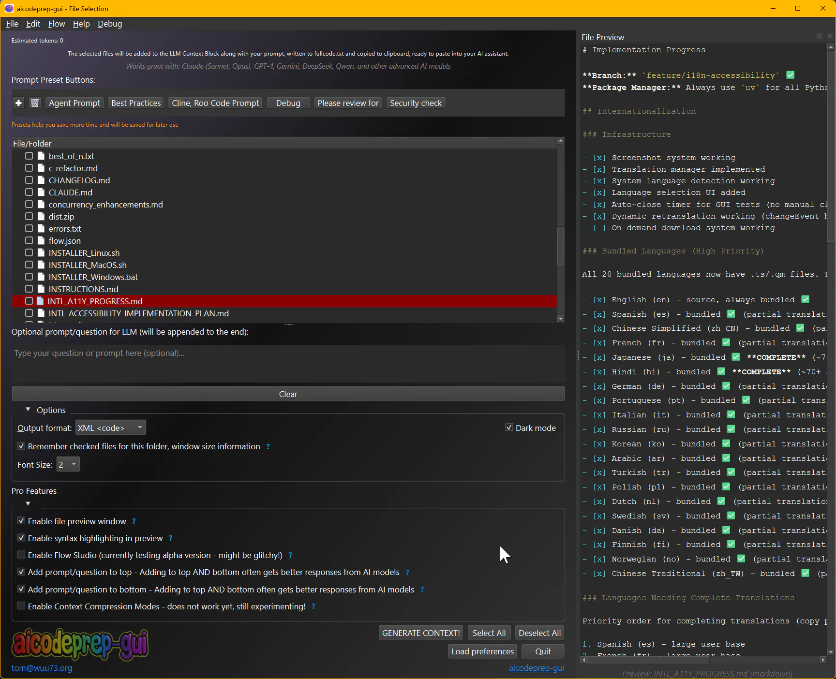Open the Debug menu
The width and height of the screenshot is (836, 679).
pyautogui.click(x=110, y=24)
